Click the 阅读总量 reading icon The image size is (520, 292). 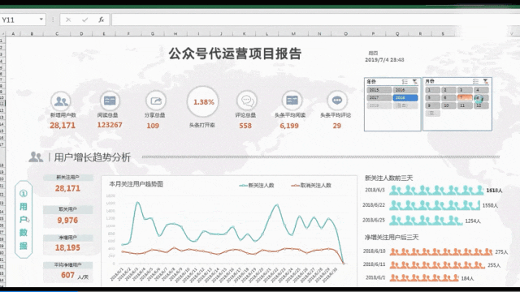pos(110,101)
